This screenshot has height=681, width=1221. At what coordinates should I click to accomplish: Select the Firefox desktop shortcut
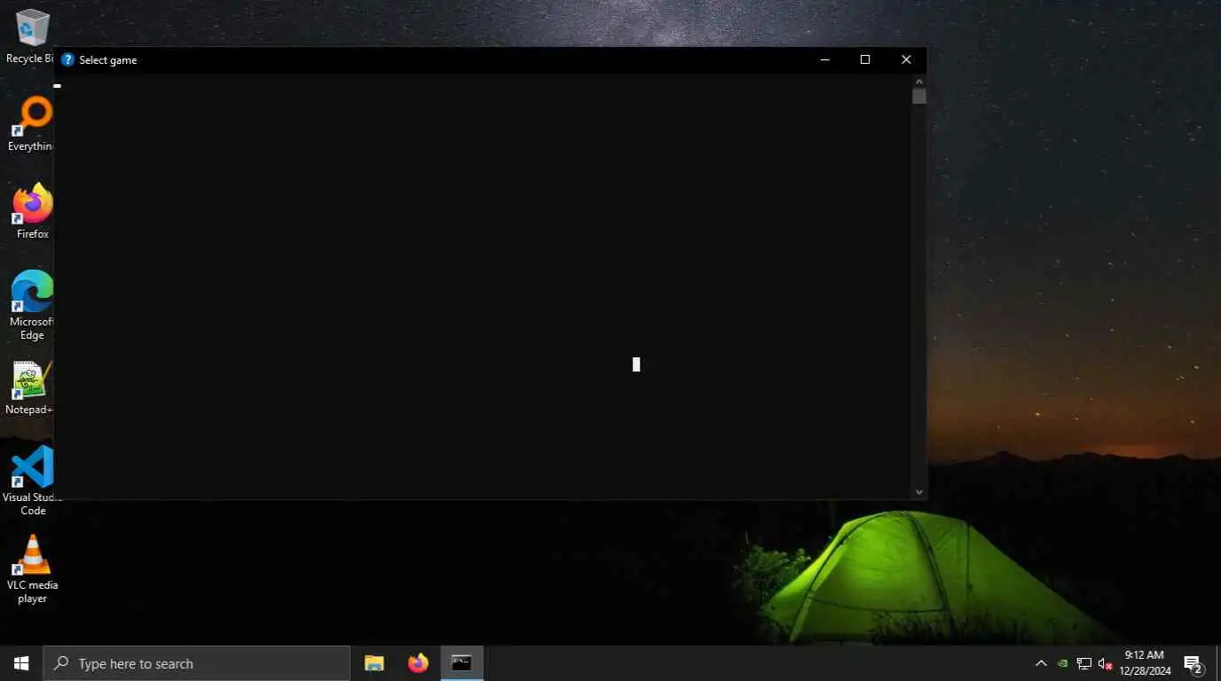click(x=32, y=211)
